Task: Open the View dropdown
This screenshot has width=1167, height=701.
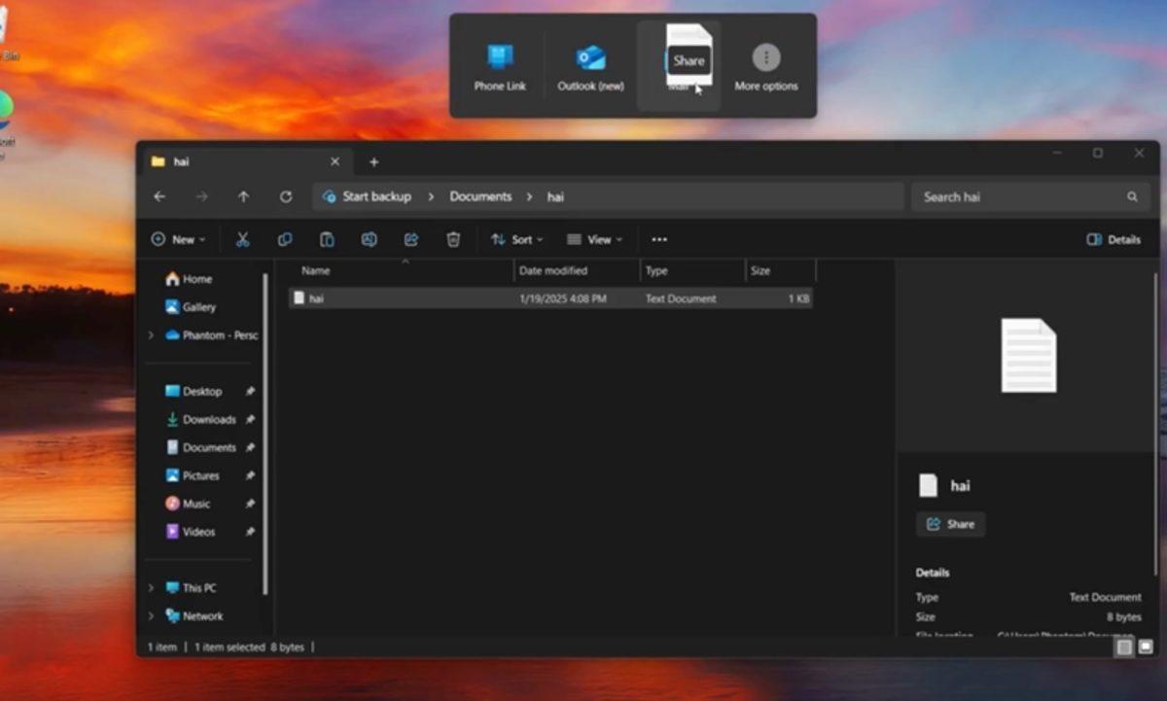Action: [594, 239]
